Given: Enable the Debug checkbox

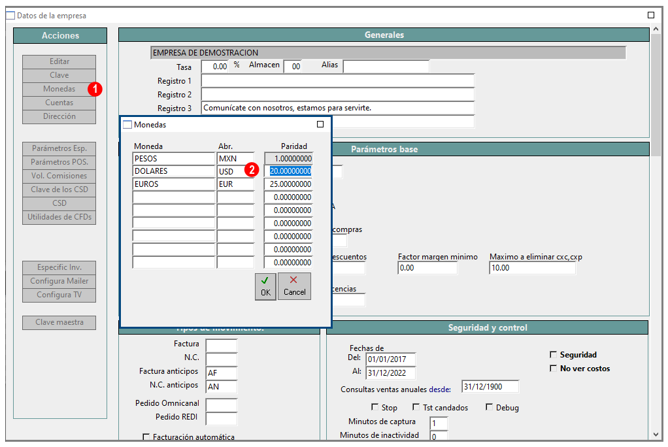Looking at the screenshot, I should pyautogui.click(x=489, y=407).
